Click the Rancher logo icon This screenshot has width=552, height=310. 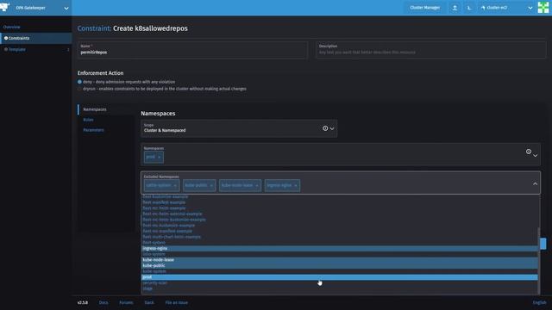pos(5,7)
